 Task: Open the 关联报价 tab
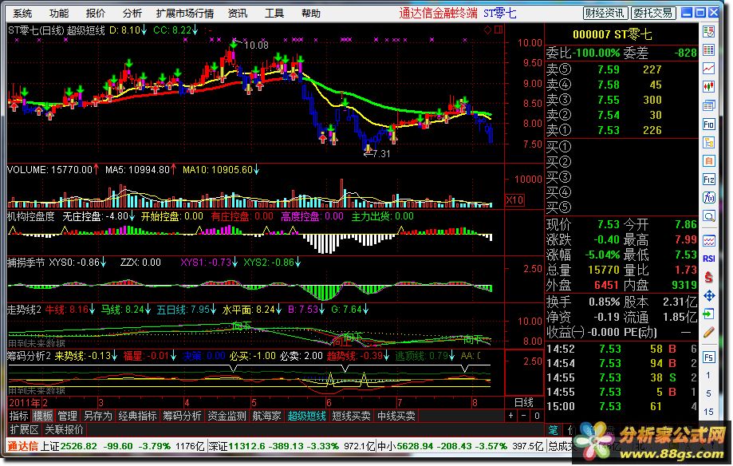click(x=64, y=429)
